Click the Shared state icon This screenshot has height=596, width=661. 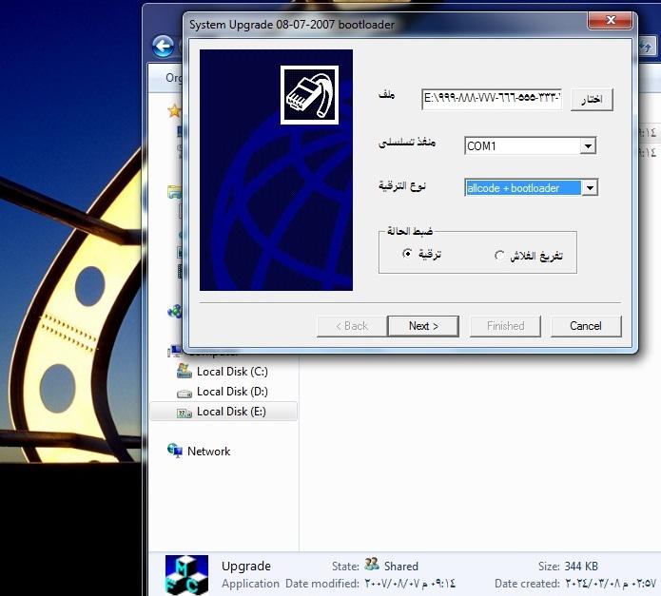(371, 564)
